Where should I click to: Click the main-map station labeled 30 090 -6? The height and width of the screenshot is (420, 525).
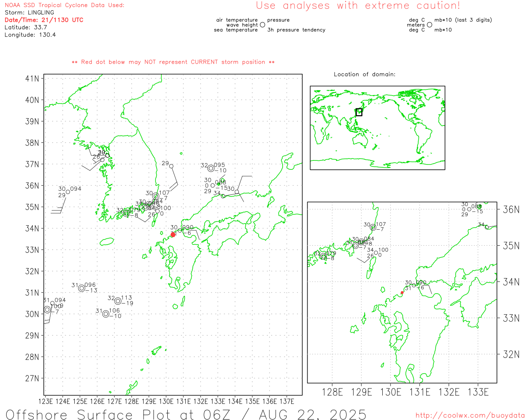[x=180, y=231]
